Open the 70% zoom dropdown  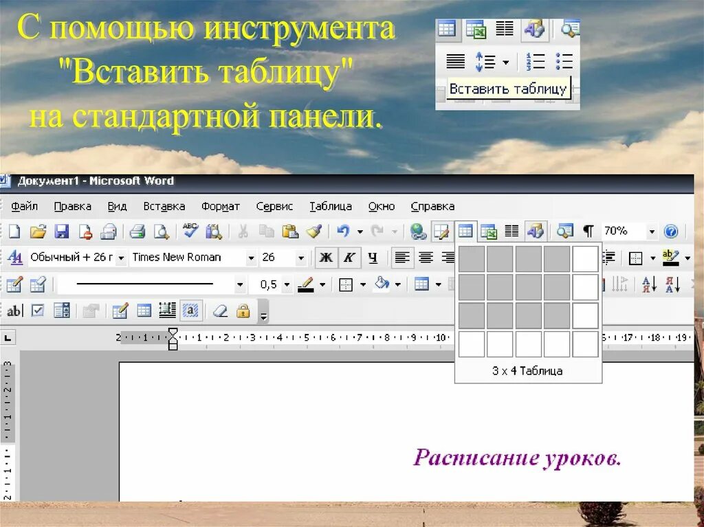coord(652,232)
